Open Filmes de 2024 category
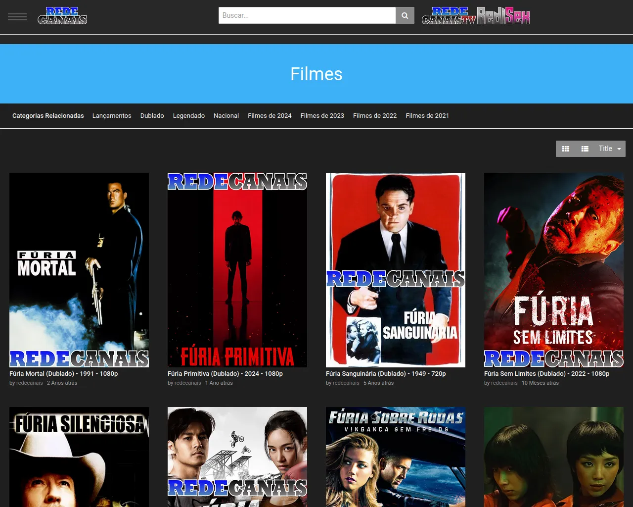This screenshot has height=507, width=633. click(270, 115)
